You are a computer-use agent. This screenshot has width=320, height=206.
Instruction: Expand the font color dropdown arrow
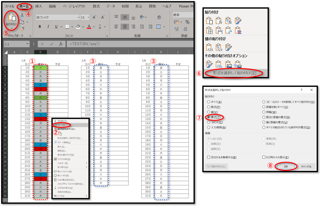[x=94, y=27]
